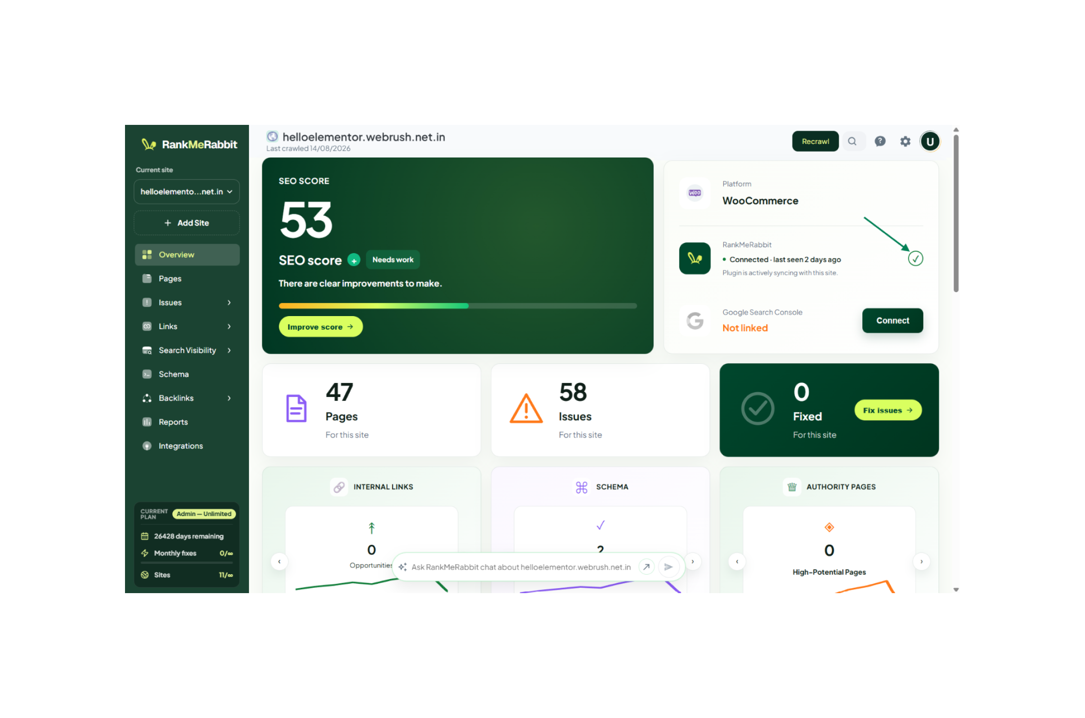The width and height of the screenshot is (1085, 718).
Task: Open the user avatar "U" menu
Action: [930, 141]
